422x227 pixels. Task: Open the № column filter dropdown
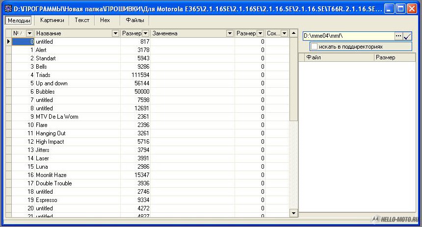coord(29,33)
